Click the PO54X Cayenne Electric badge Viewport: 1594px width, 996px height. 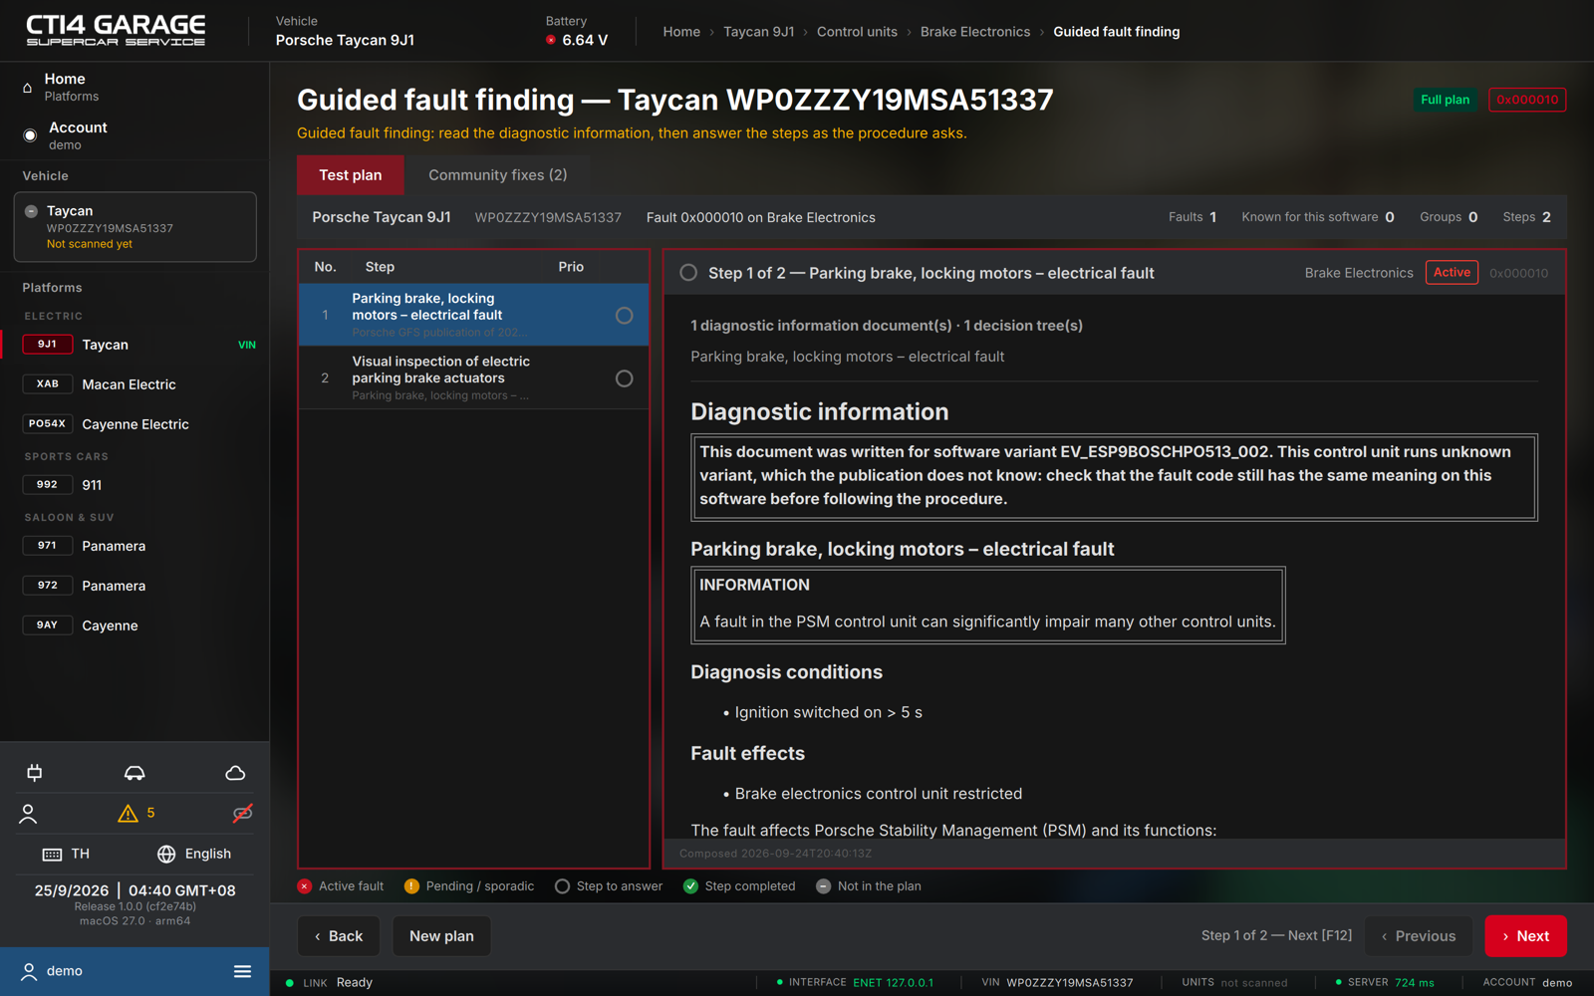click(x=47, y=424)
